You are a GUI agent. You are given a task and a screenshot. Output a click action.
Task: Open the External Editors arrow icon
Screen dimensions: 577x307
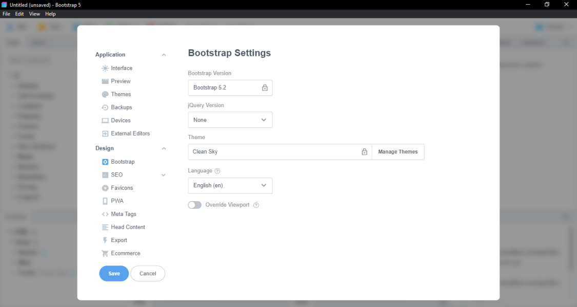tap(105, 134)
